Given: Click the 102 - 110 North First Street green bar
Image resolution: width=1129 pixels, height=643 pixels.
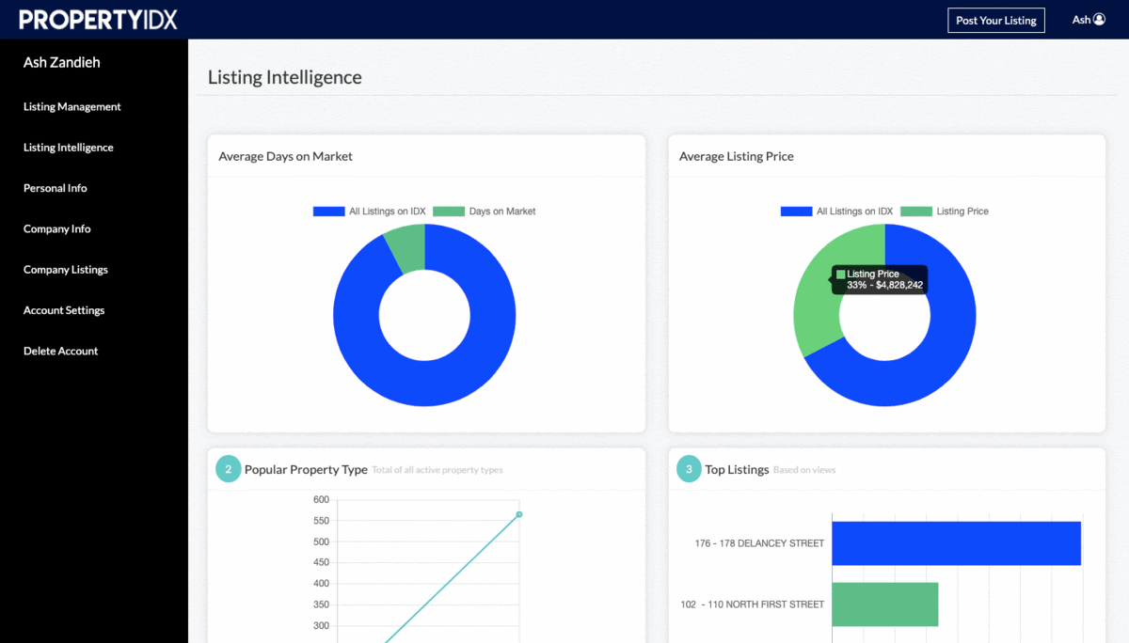Looking at the screenshot, I should [885, 604].
